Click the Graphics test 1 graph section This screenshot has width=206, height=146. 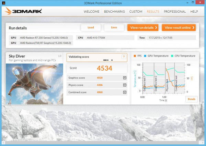click(x=148, y=78)
